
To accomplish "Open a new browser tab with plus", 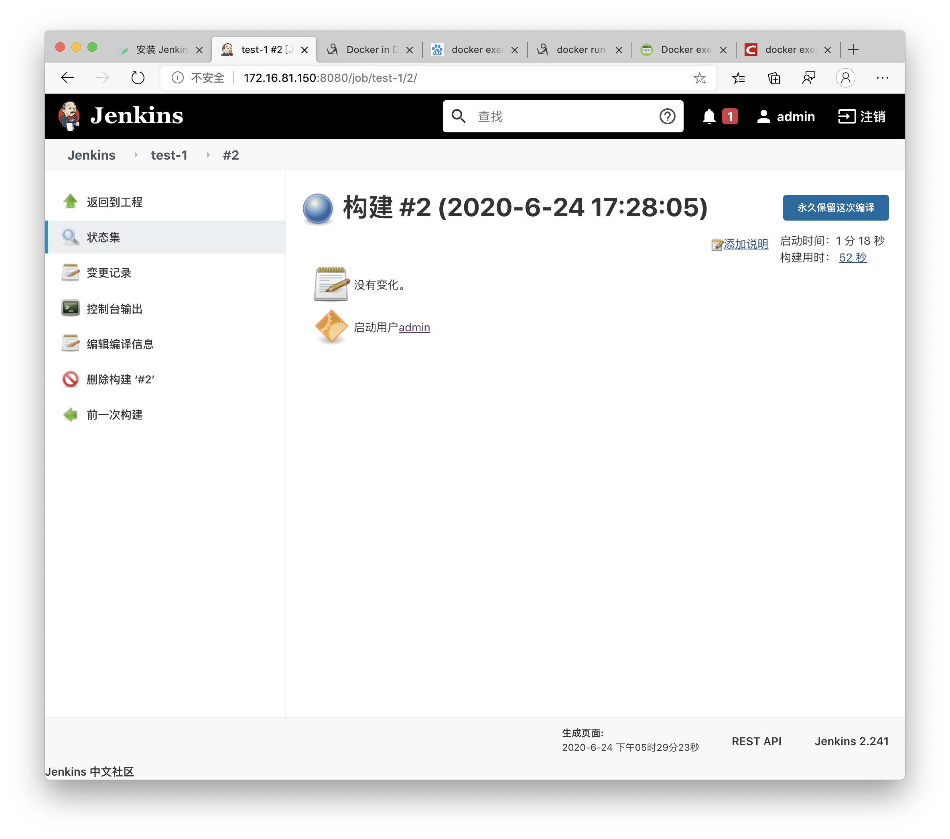I will (853, 50).
